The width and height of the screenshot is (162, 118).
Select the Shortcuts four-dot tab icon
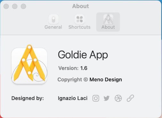coord(79,19)
